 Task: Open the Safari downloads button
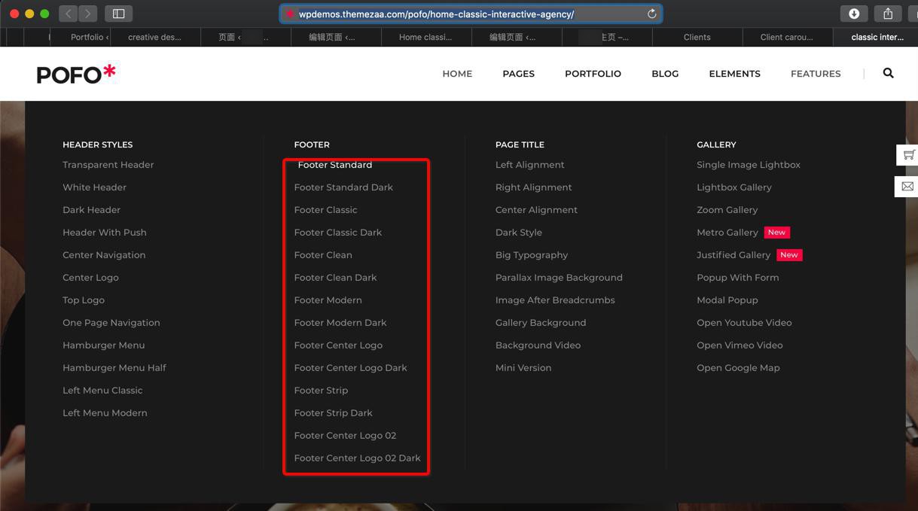[854, 14]
